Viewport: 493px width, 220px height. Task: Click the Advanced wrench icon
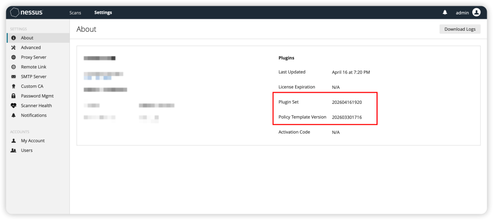coord(13,48)
